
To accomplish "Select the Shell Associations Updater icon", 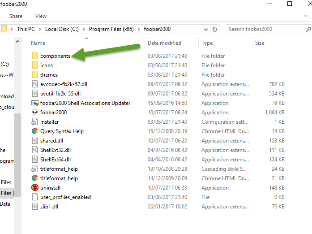I will click(x=35, y=103).
